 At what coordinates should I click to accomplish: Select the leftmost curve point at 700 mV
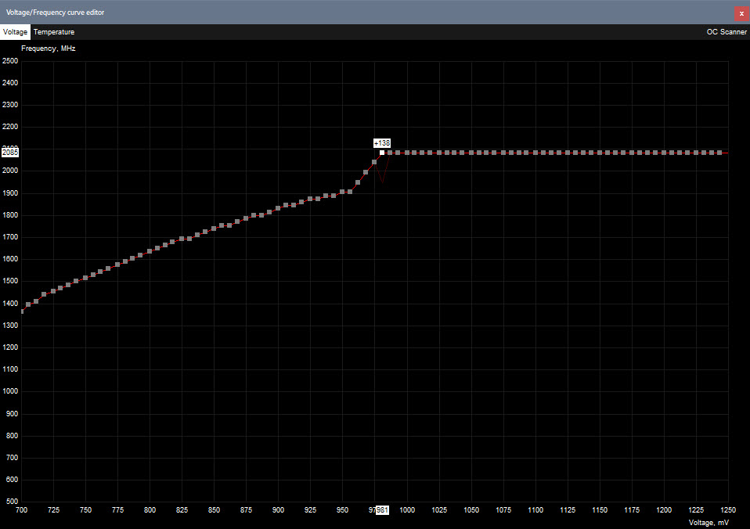pos(21,311)
